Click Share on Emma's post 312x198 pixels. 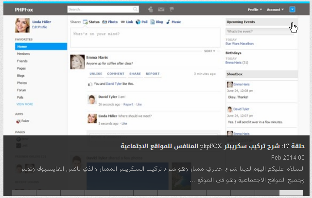pos(135,74)
